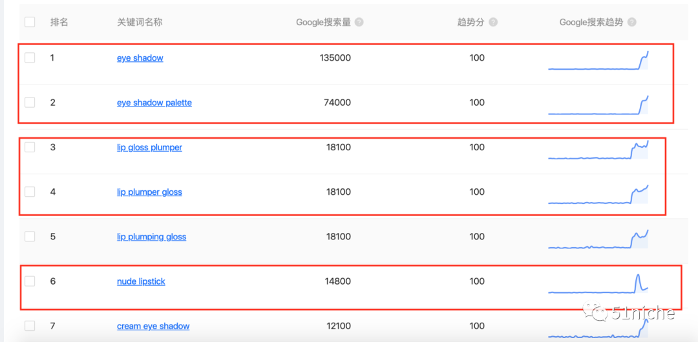The width and height of the screenshot is (698, 342).
Task: Click help icon next to 趋势分
Action: (493, 22)
